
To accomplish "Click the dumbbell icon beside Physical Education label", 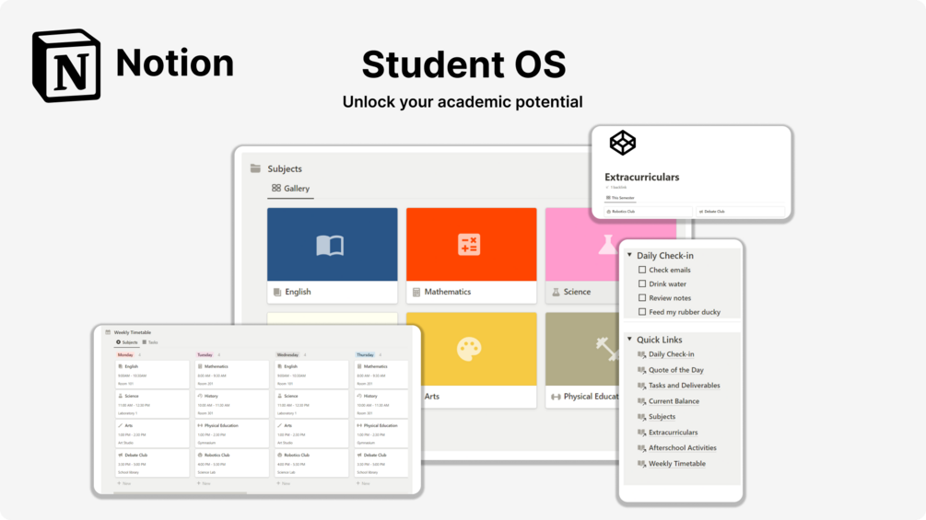I will tap(556, 397).
